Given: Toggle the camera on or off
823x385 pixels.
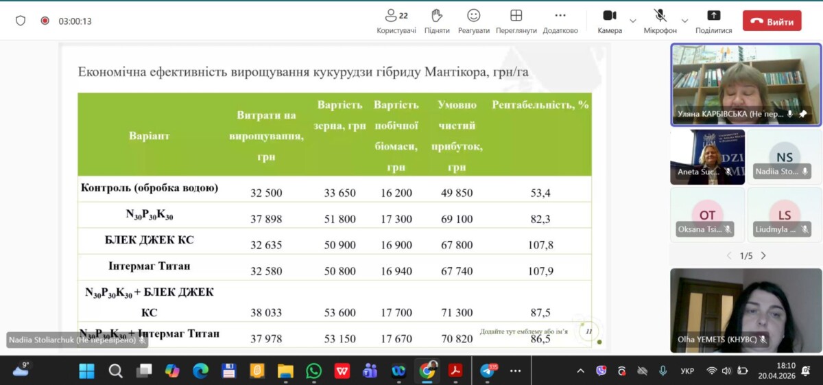Looking at the screenshot, I should click(x=609, y=21).
